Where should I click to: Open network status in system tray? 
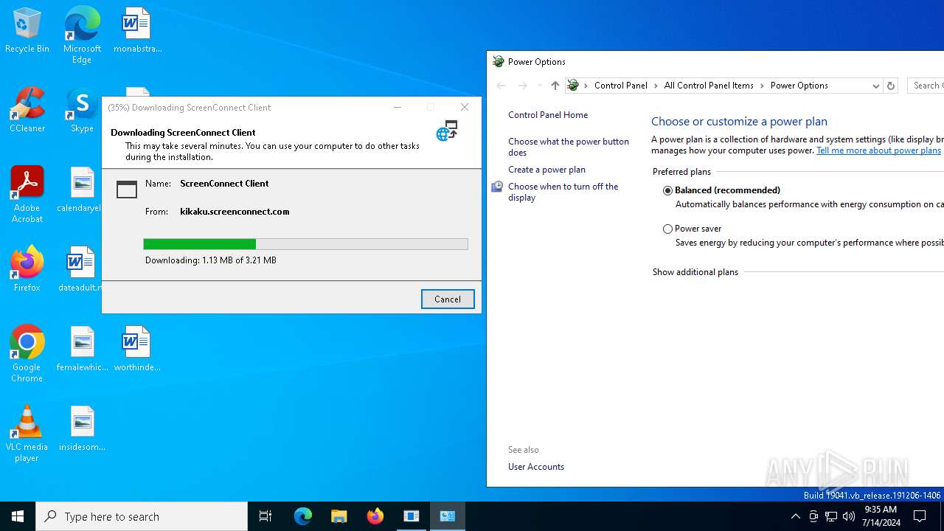[831, 516]
